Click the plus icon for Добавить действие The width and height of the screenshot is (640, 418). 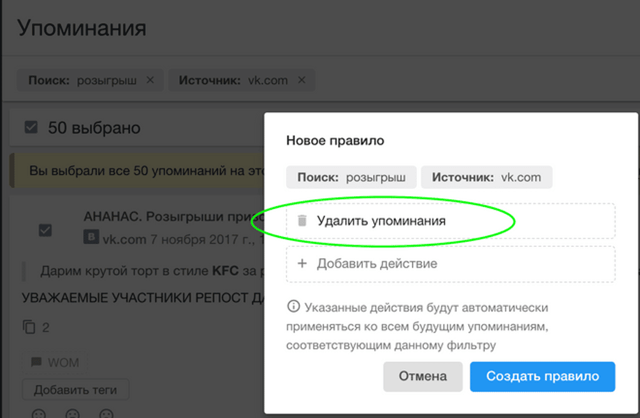click(302, 264)
